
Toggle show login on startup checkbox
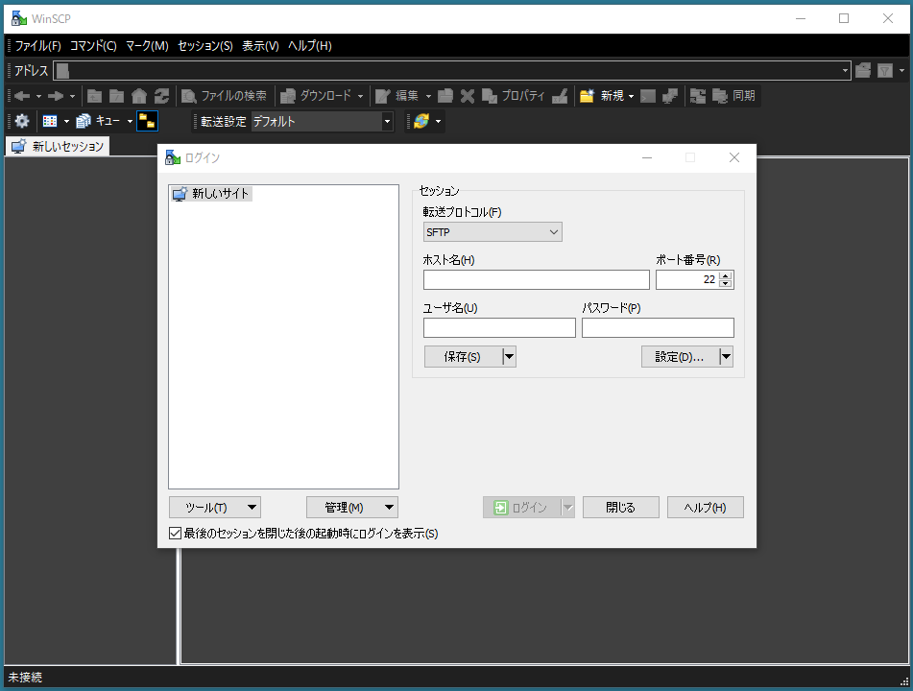(x=175, y=534)
